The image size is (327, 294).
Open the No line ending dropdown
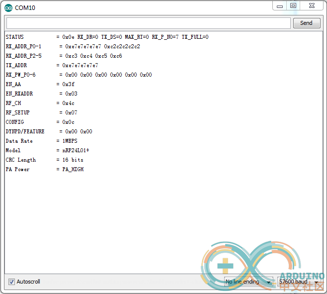(248, 282)
